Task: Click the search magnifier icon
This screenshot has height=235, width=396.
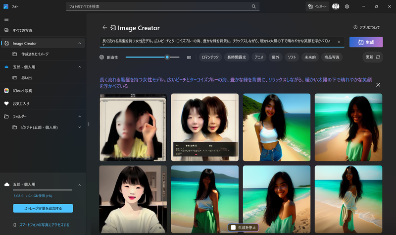Action: click(253, 6)
